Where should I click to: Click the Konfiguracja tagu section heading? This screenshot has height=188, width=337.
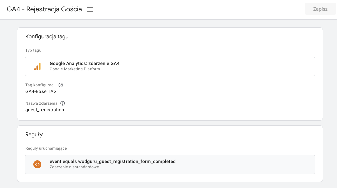[47, 36]
